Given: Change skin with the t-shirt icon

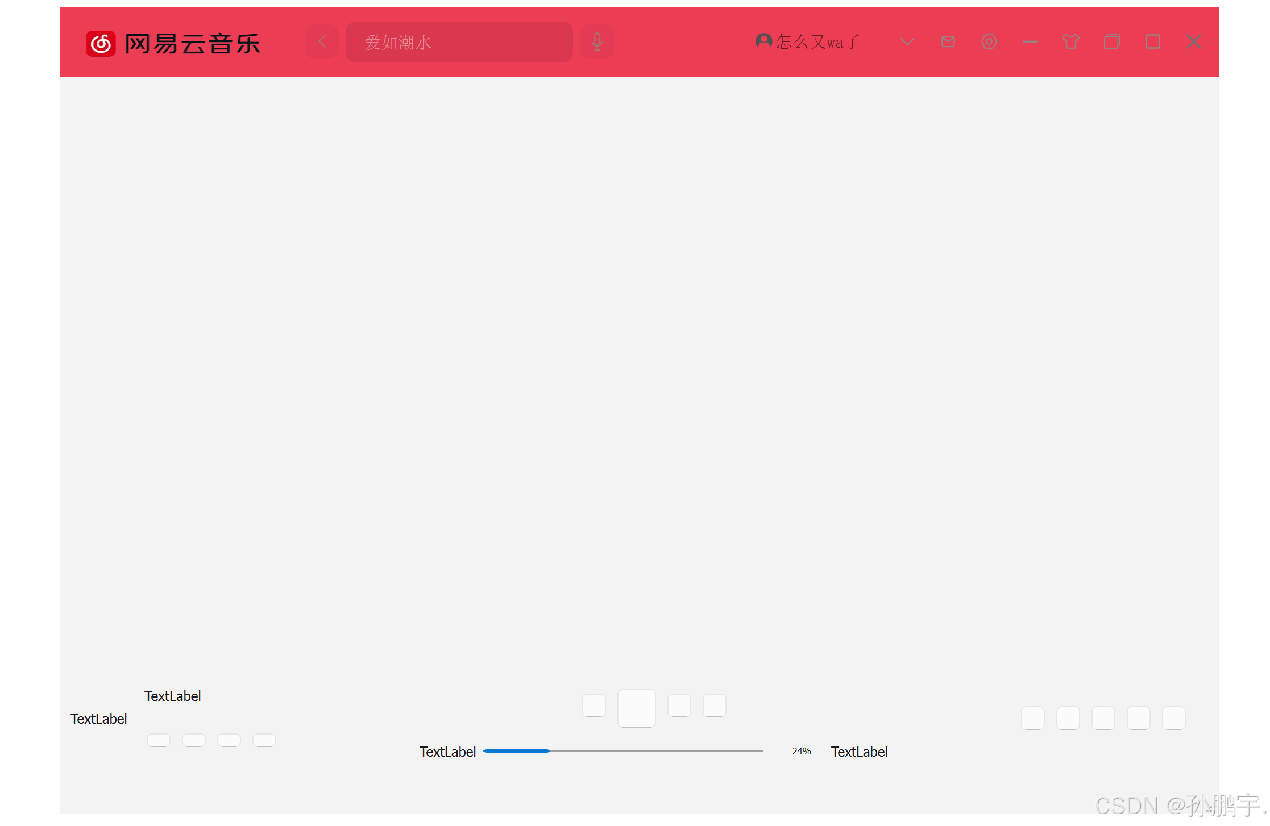Looking at the screenshot, I should coord(1070,41).
